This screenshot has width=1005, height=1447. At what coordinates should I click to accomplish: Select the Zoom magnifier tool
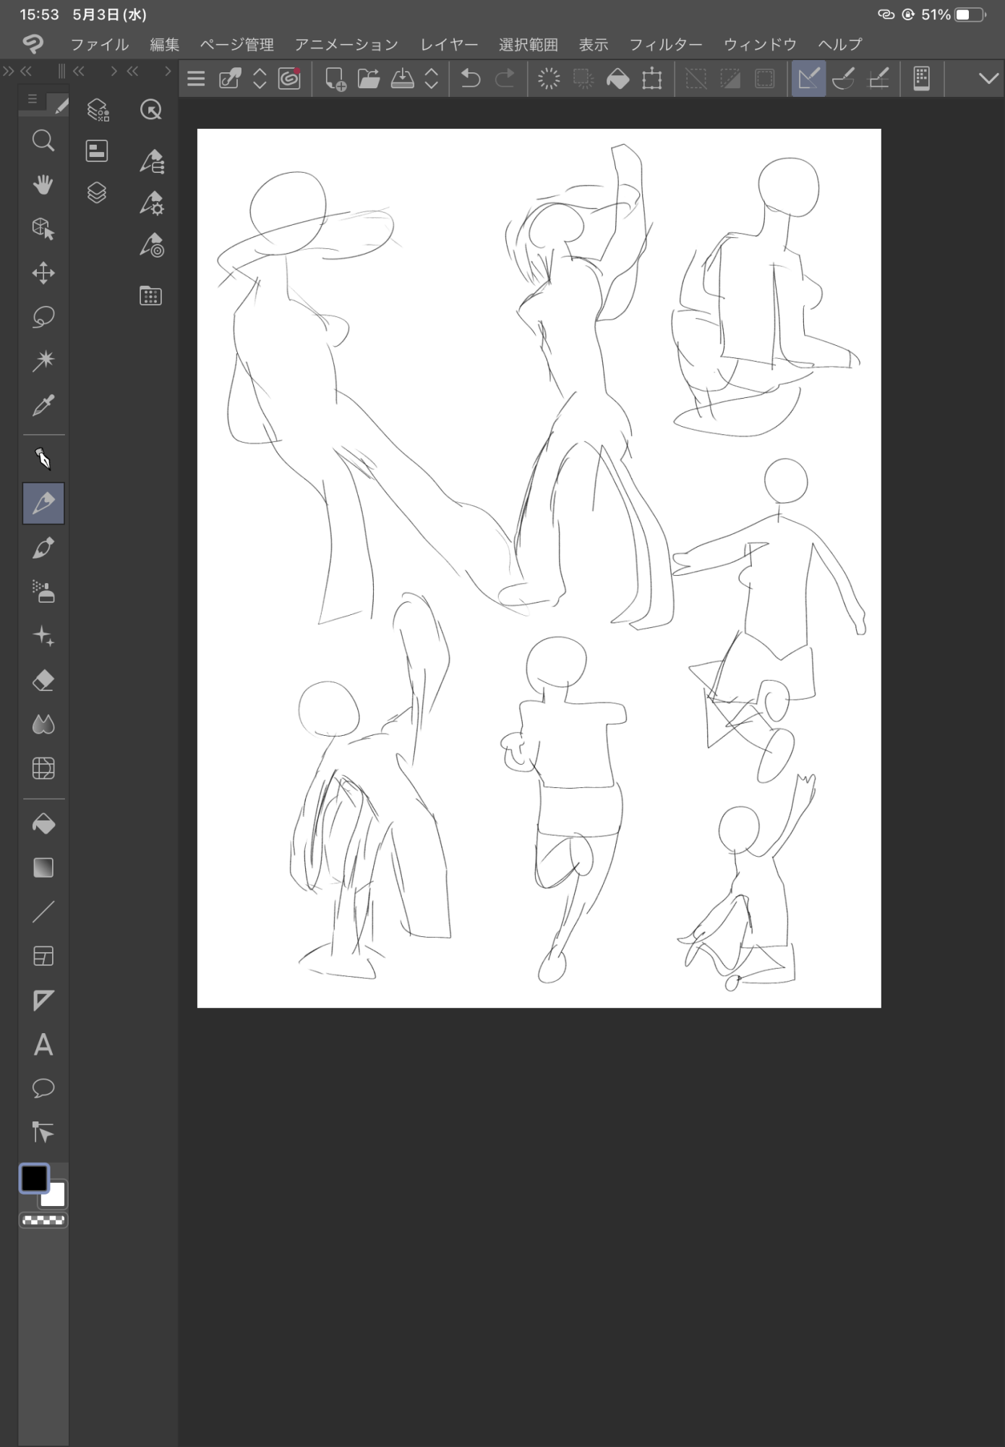[43, 140]
